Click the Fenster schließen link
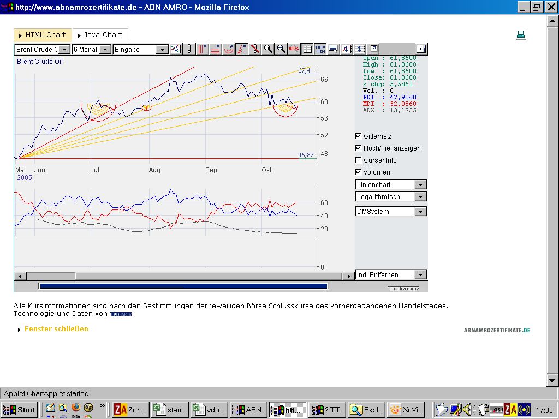 point(57,329)
